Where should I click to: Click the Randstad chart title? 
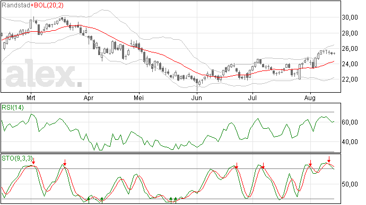tap(16, 5)
